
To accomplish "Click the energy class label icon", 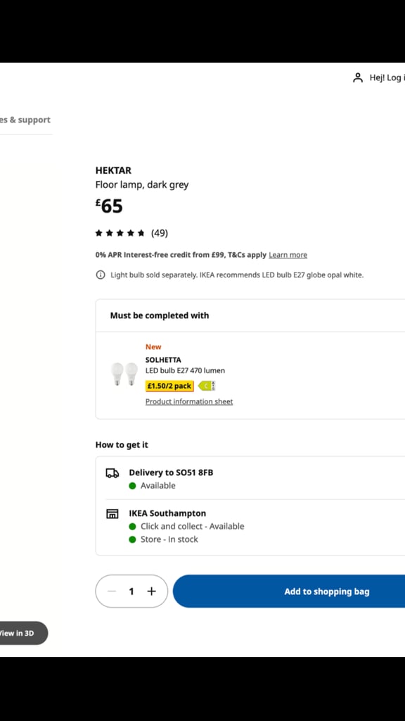I will click(207, 386).
